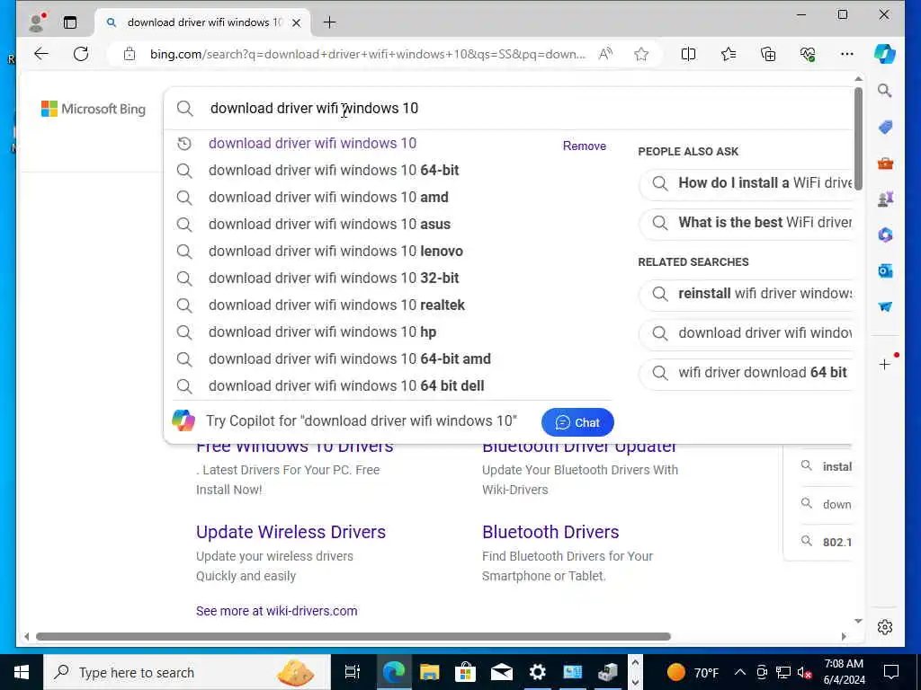Open the sidebar Games chess icon
Screen dimensions: 921x690
[x=885, y=199]
